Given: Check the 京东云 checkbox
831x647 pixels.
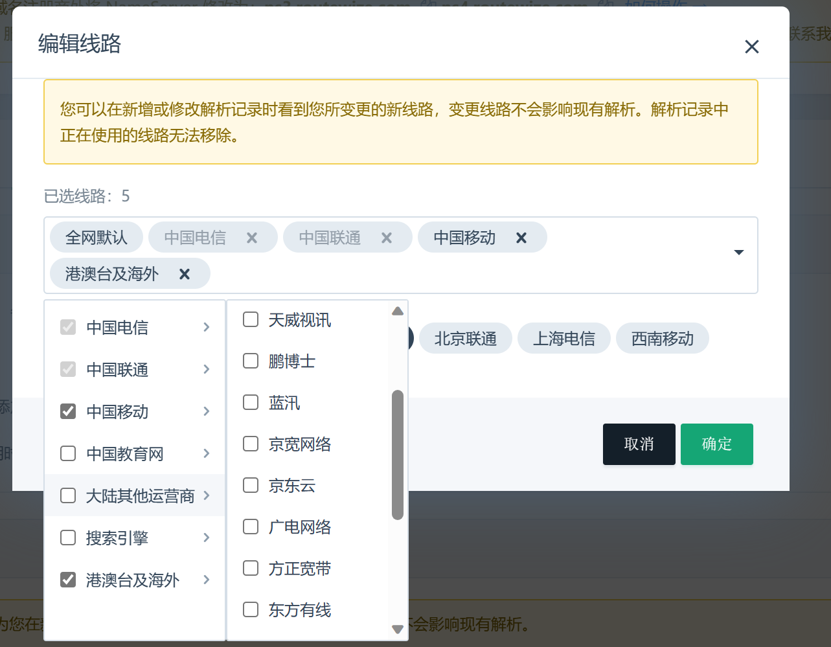Looking at the screenshot, I should [x=250, y=485].
